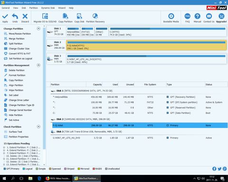Collapse the Change Partition section

click(38, 28)
